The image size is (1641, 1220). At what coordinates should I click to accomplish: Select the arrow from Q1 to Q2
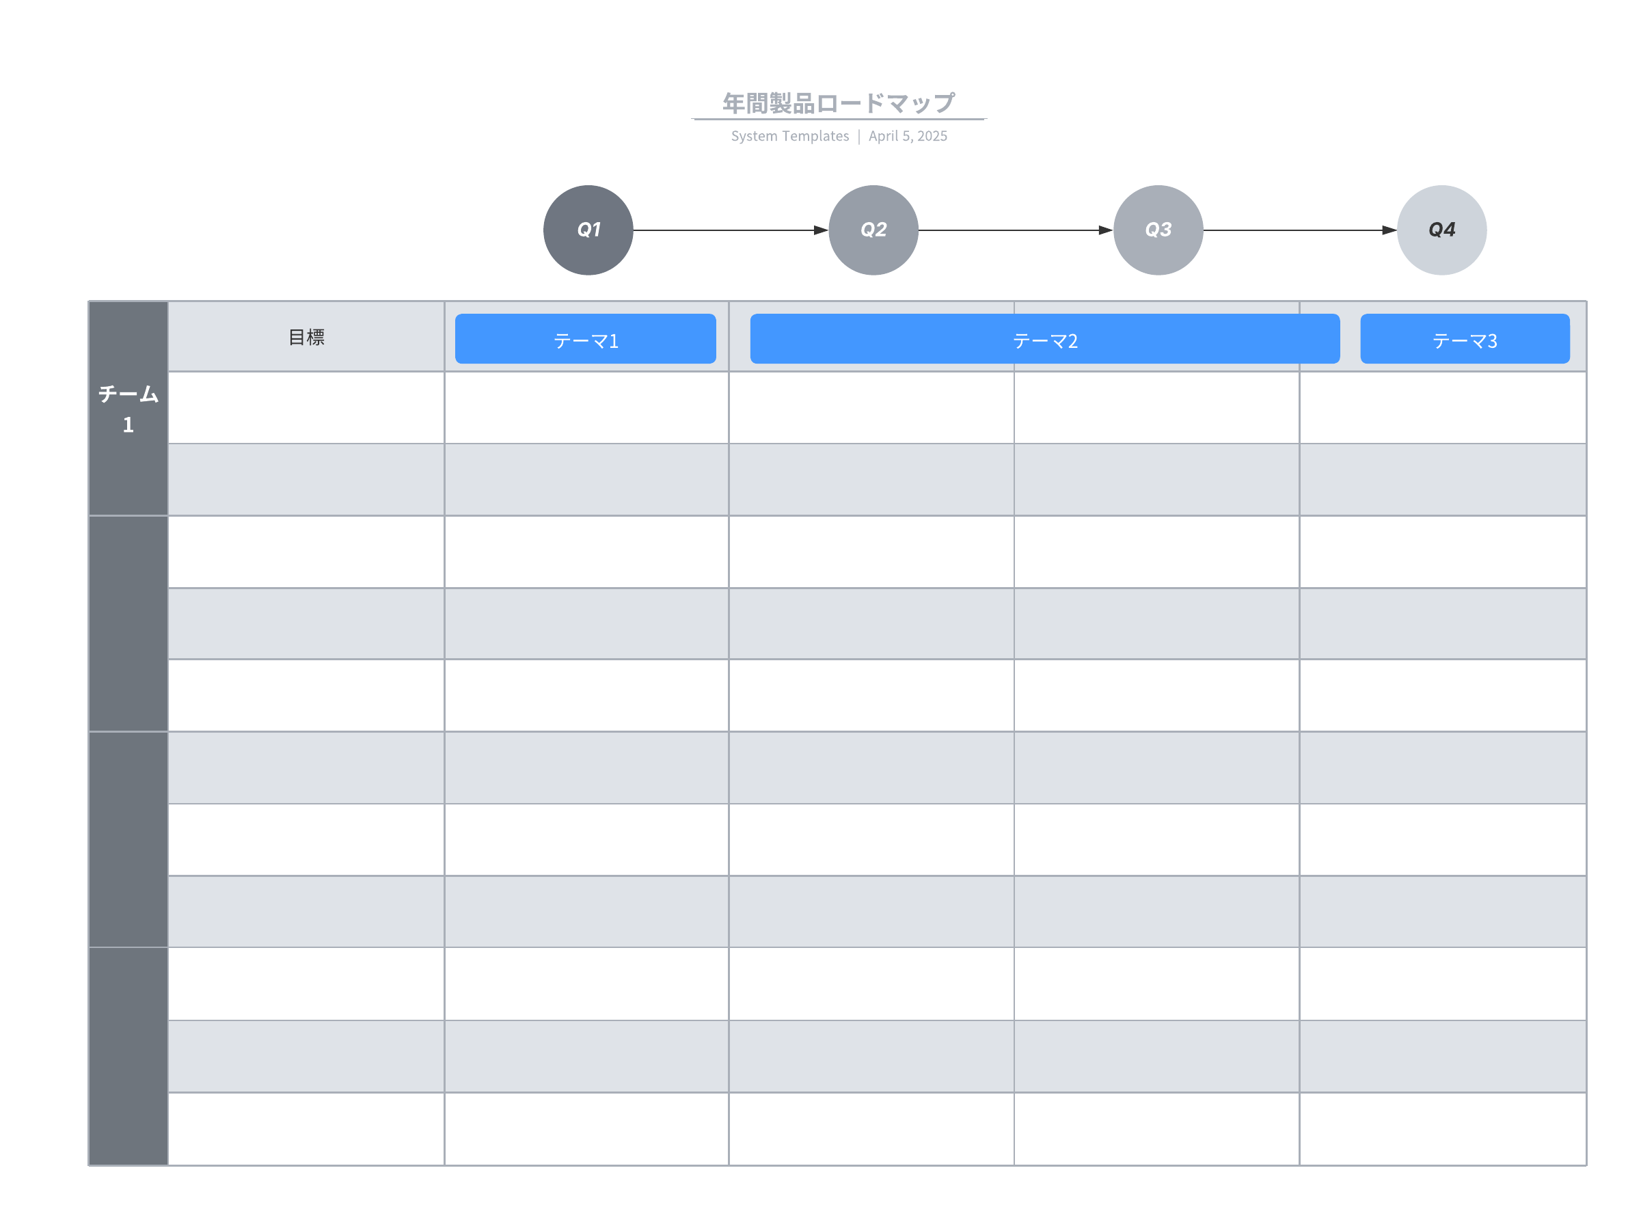coord(730,230)
